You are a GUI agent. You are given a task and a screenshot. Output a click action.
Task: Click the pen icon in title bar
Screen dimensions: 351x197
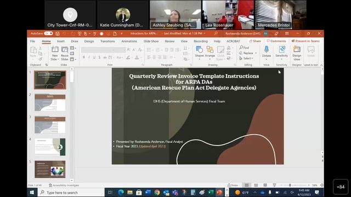pyautogui.click(x=276, y=33)
